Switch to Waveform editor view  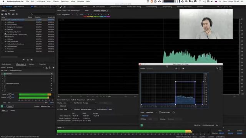tap(8, 7)
